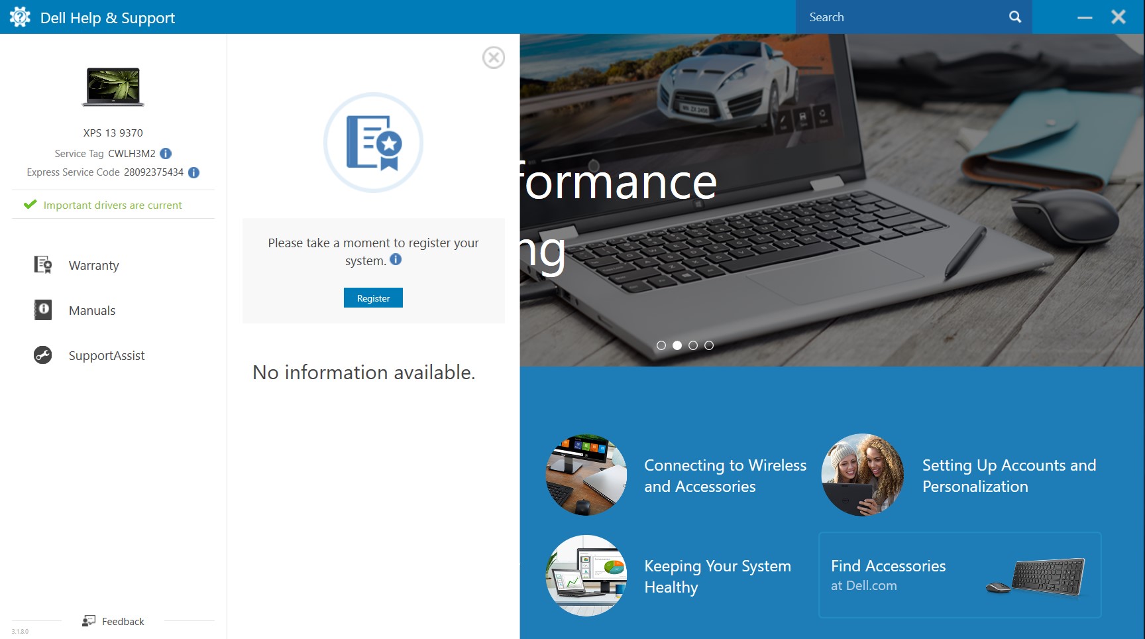Image resolution: width=1145 pixels, height=639 pixels.
Task: Open Connecting to Wireless and Accessories
Action: [x=726, y=476]
